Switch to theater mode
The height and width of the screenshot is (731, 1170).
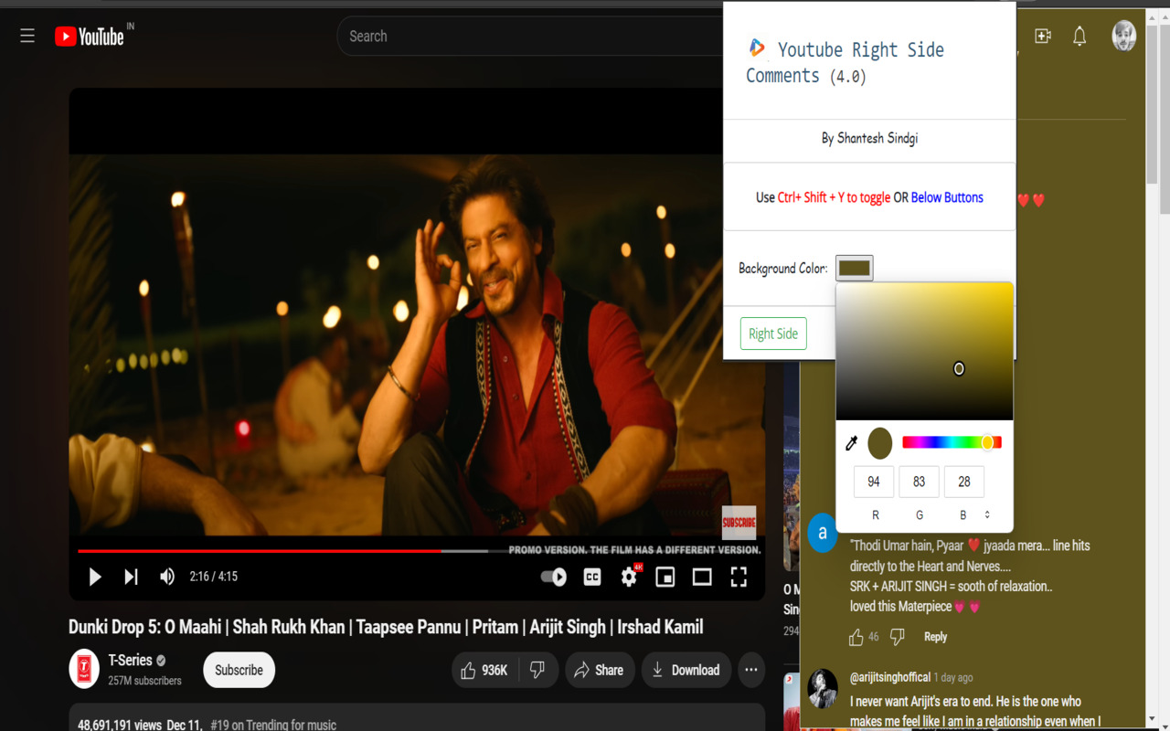(x=702, y=577)
